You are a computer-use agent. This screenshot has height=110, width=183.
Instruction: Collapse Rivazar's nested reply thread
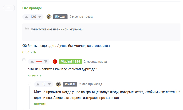point(30,83)
